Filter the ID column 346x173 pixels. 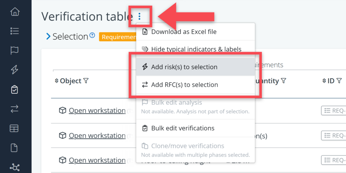click(x=339, y=81)
